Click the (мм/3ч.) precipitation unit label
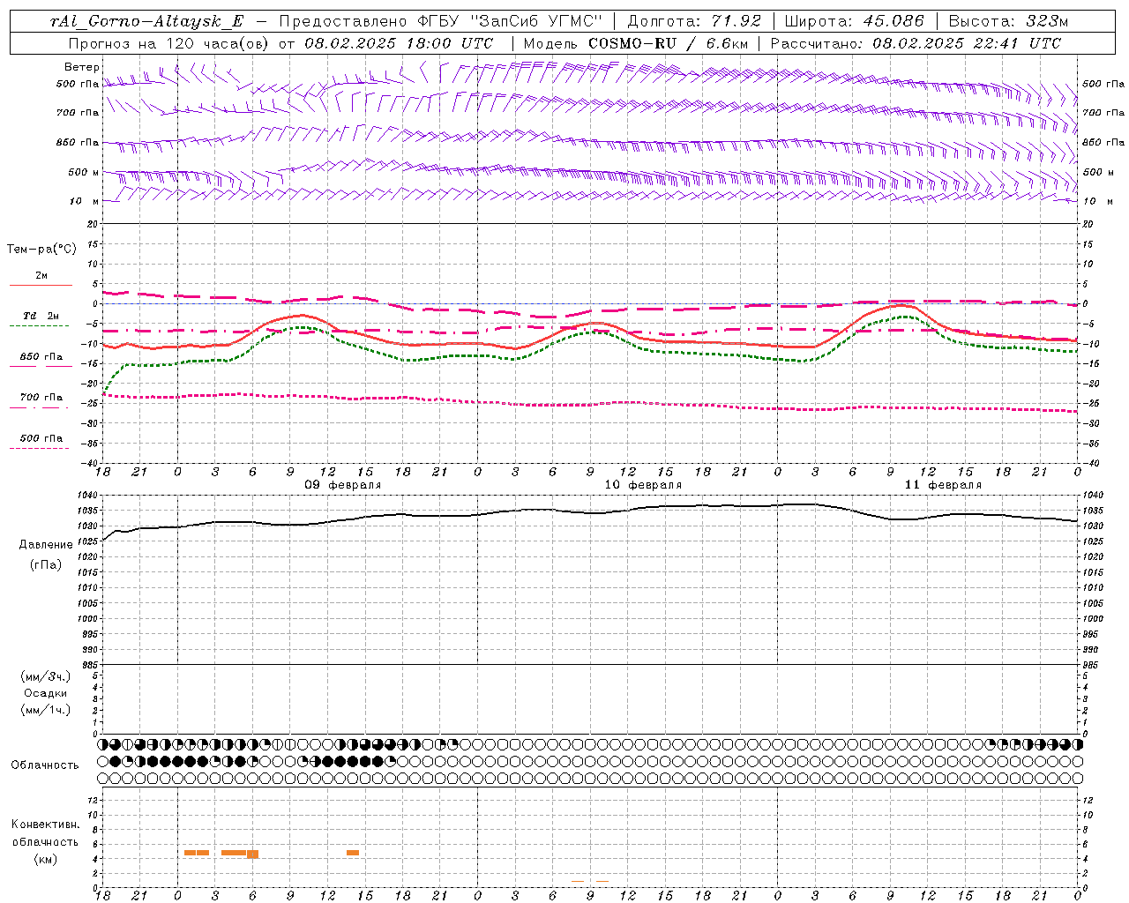 click(x=46, y=676)
